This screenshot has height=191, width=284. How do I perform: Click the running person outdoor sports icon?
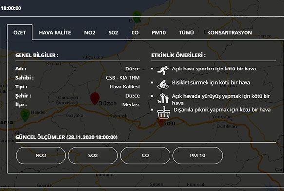163,70
